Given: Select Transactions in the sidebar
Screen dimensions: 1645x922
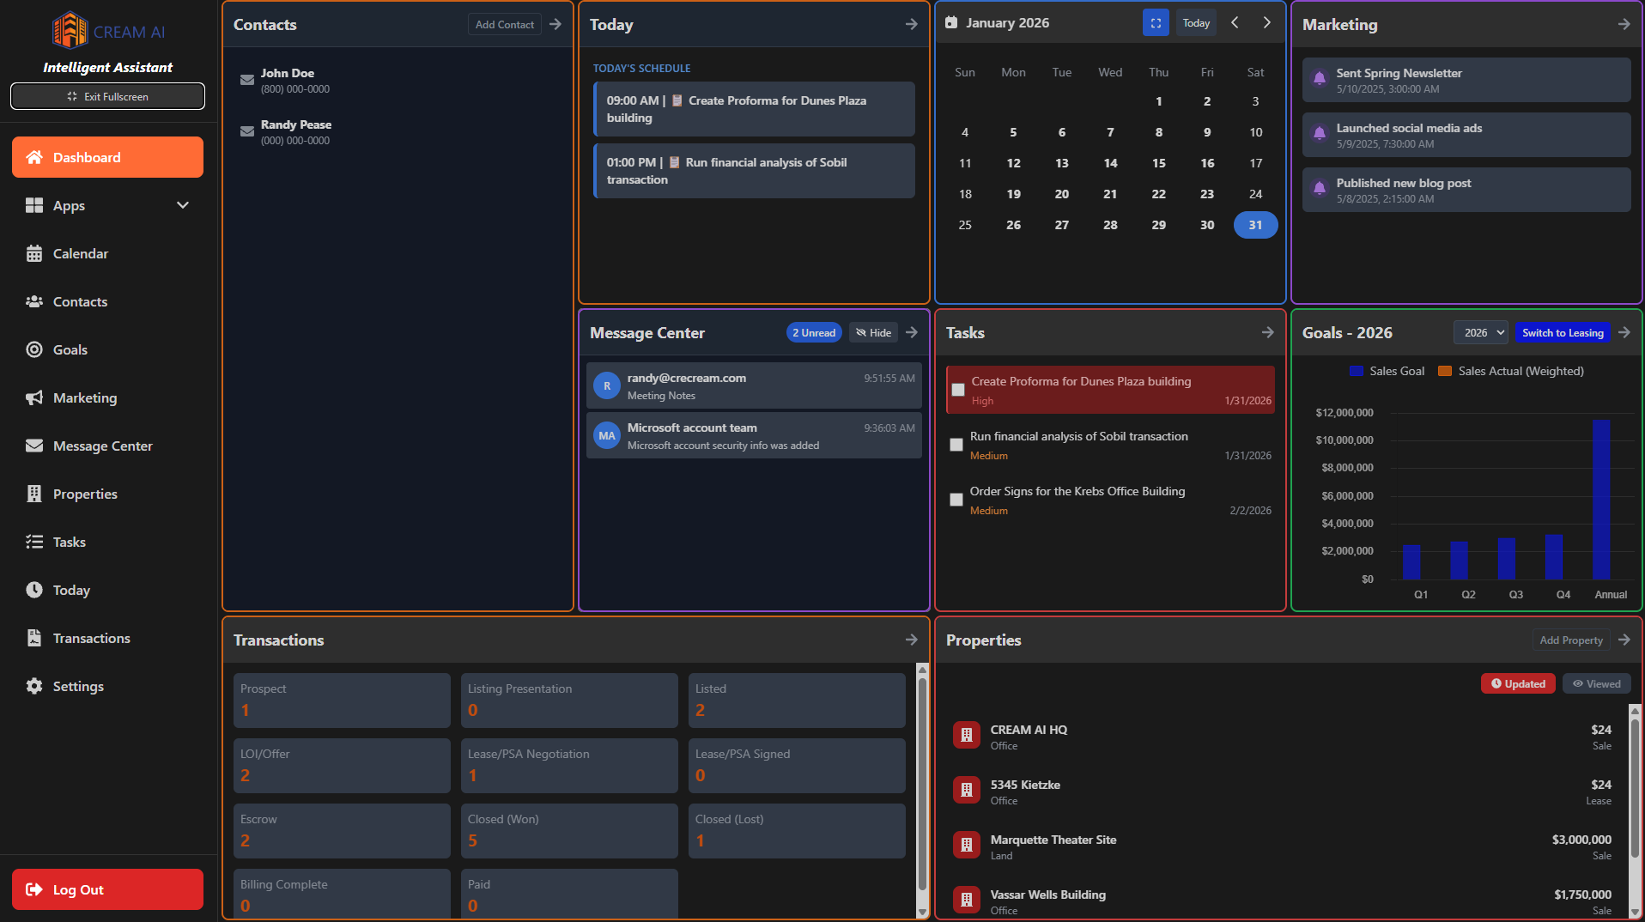Looking at the screenshot, I should tap(89, 638).
